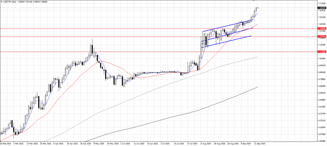Click the red 7.40000 level price tag

click(x=321, y=29)
